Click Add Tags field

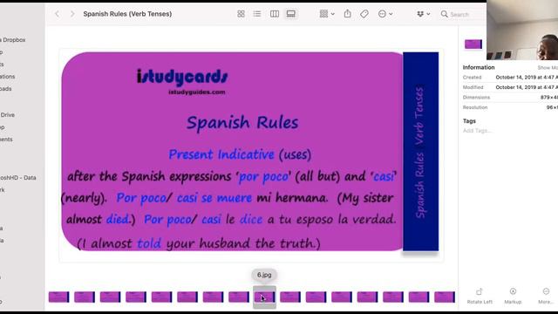(x=478, y=131)
